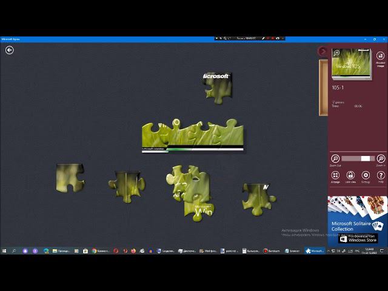388x291 pixels.
Task: Open the wooden piece tray
Action: point(323,87)
